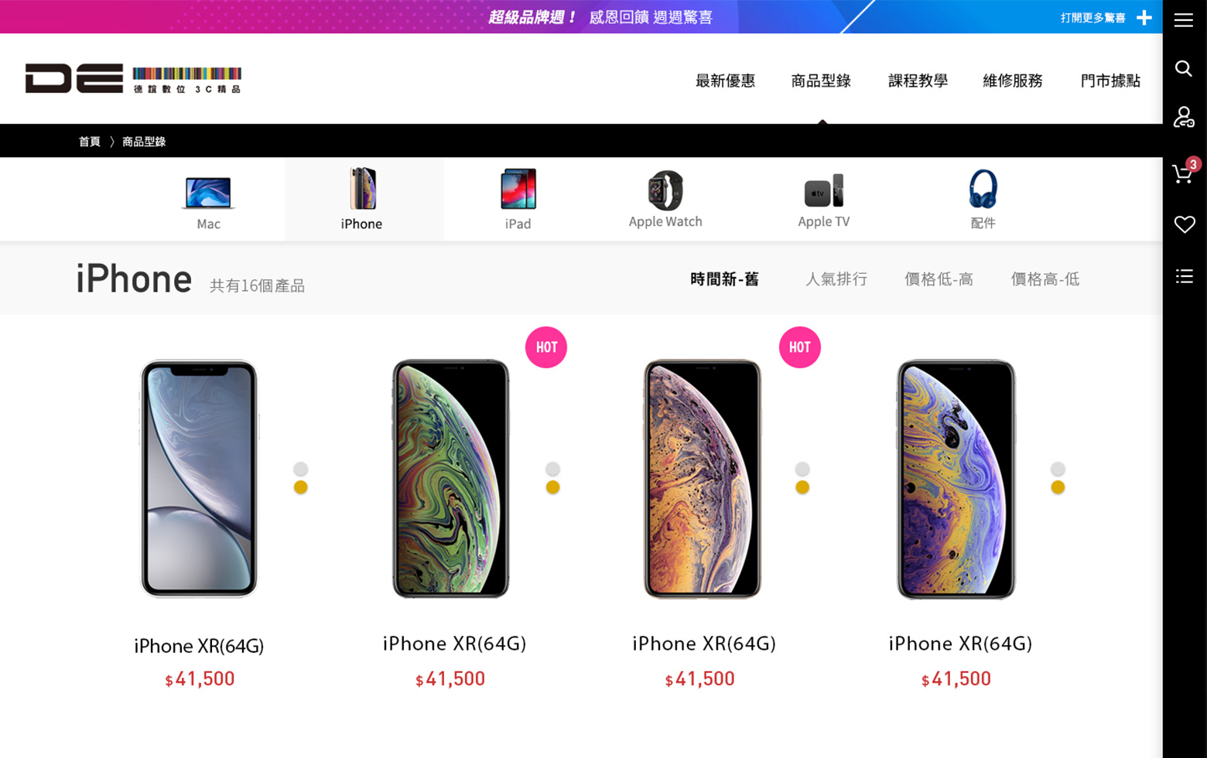Go to 首頁 breadcrumb link
Image resolution: width=1207 pixels, height=758 pixels.
(90, 142)
